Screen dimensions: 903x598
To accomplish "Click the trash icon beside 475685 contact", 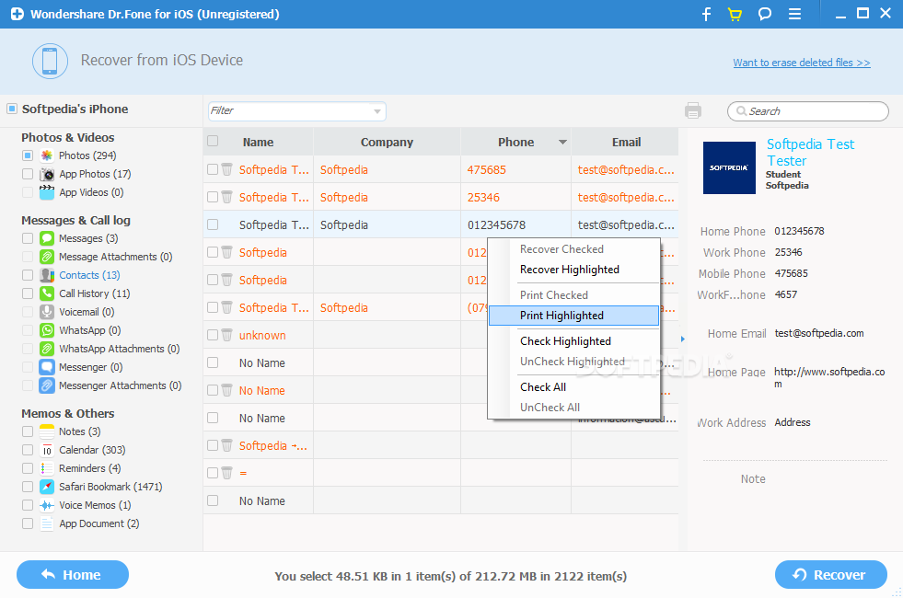I will click(x=227, y=170).
